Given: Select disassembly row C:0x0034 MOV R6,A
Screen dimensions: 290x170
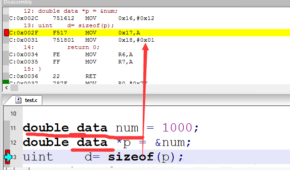Looking at the screenshot, I should 71,54.
